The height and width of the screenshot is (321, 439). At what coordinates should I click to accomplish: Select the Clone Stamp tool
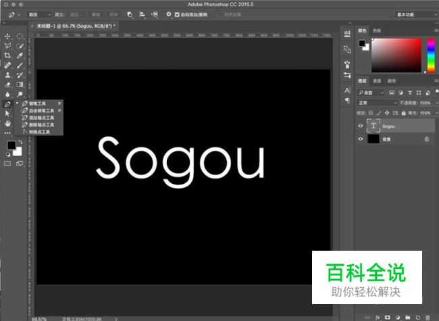click(x=7, y=75)
